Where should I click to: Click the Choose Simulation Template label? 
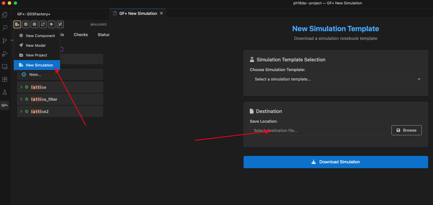point(277,70)
